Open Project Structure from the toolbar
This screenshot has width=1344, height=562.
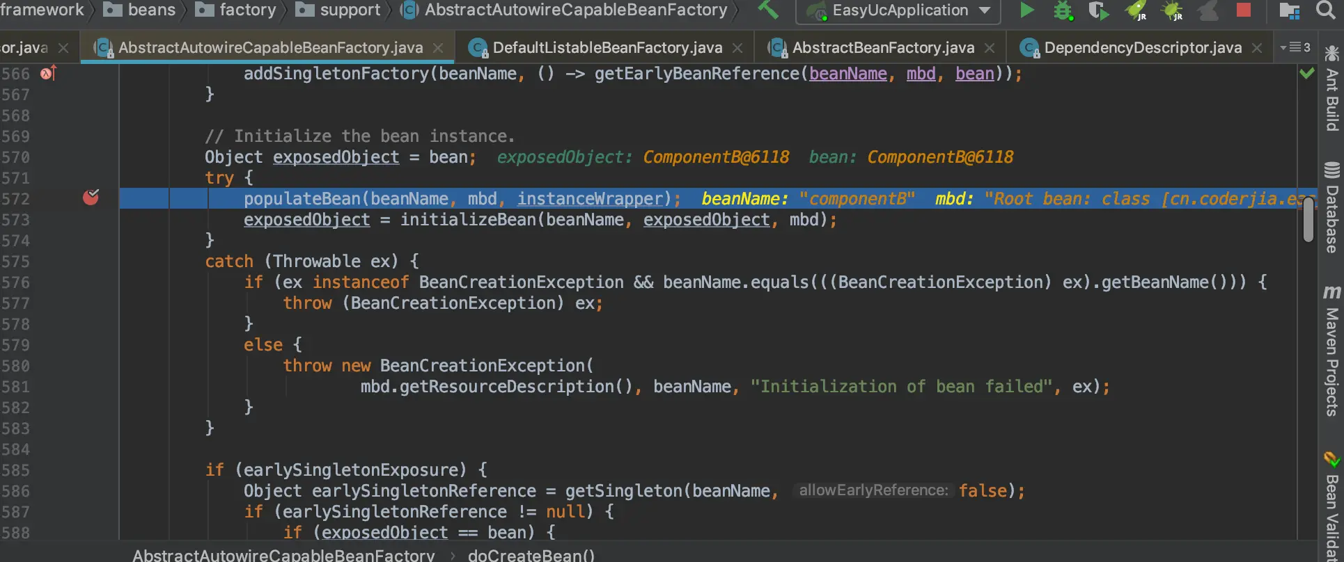point(1289,10)
